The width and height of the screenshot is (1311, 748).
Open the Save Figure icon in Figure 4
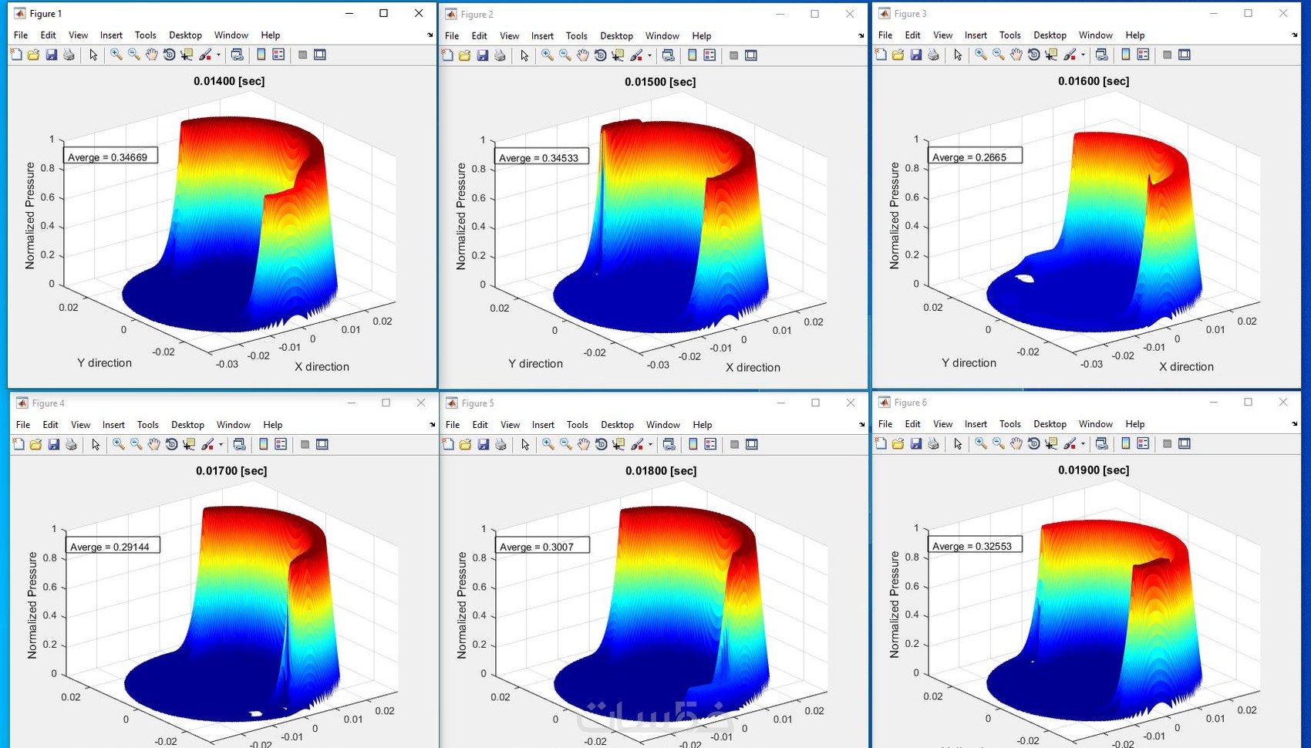pyautogui.click(x=52, y=444)
